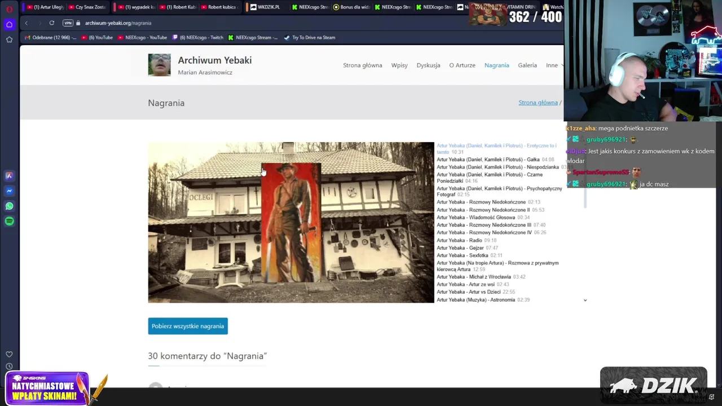Open the Odebrane Gmail bookmark
Image resolution: width=722 pixels, height=406 pixels.
pyautogui.click(x=50, y=38)
